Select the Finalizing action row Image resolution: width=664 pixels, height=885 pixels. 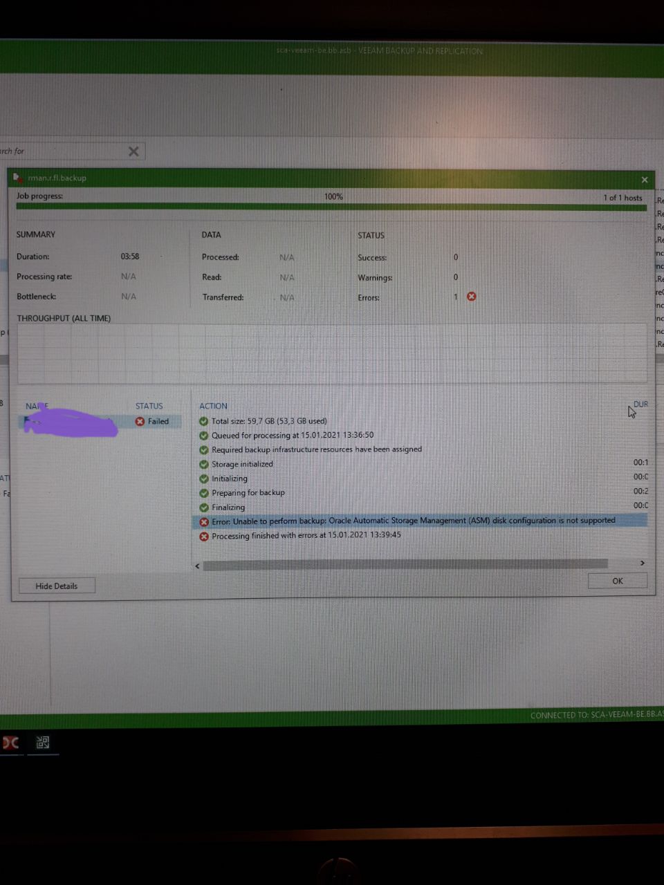[x=419, y=507]
